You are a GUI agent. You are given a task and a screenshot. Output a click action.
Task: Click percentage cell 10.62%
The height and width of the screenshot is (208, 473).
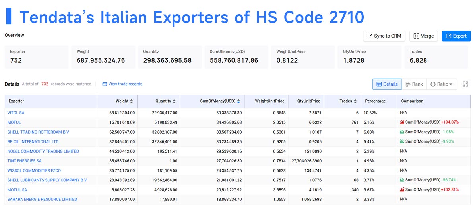(x=370, y=113)
